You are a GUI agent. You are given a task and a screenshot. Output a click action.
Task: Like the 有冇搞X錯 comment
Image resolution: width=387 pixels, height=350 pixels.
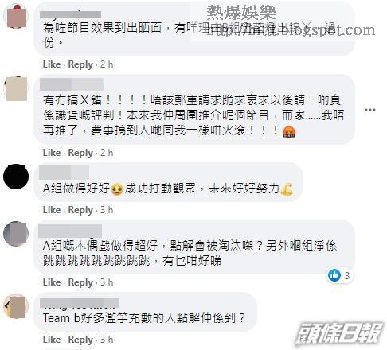click(x=52, y=153)
